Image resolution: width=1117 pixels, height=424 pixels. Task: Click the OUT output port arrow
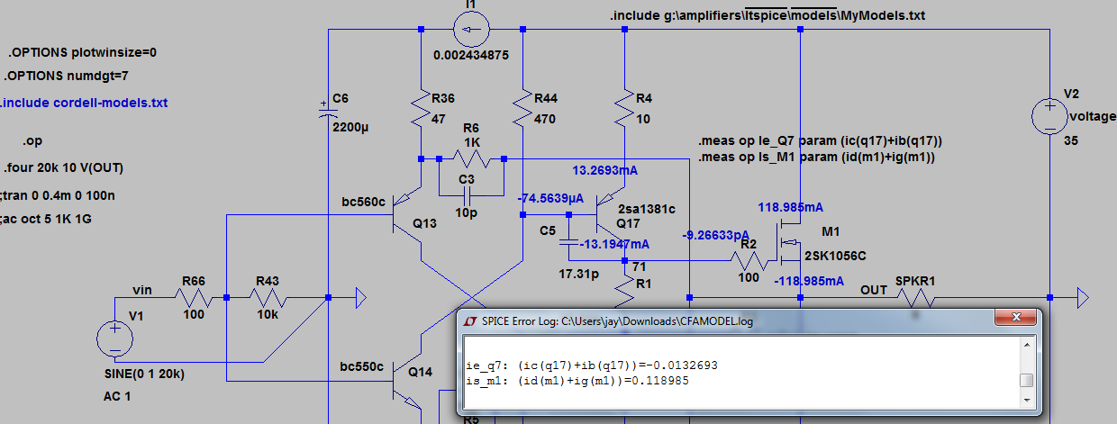tap(1082, 296)
